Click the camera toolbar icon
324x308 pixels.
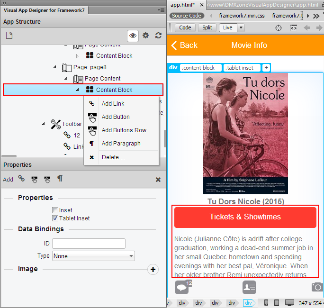[x=317, y=287]
